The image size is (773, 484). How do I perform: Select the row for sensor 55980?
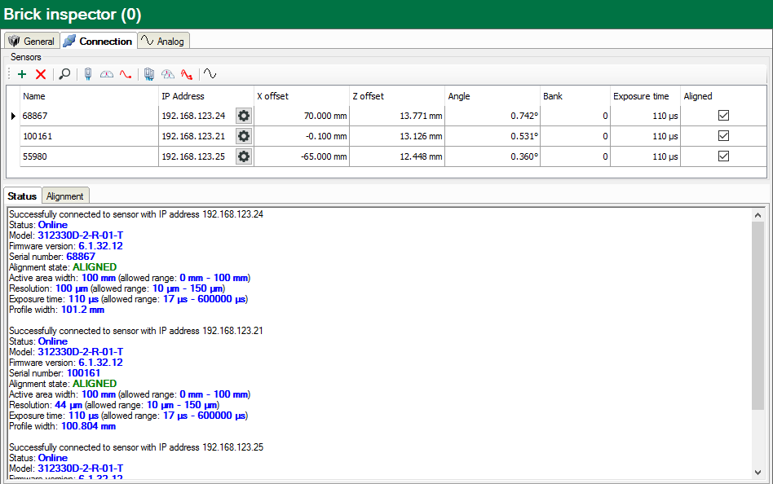82,156
